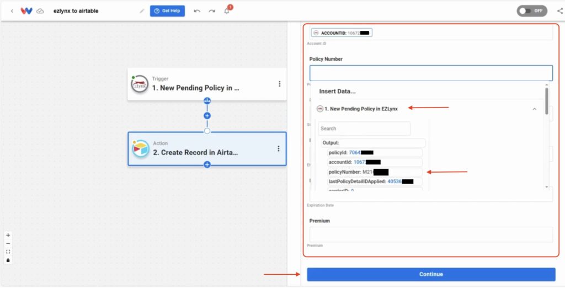Click the Continue button
Screen dimensions: 565x288
pyautogui.click(x=431, y=274)
